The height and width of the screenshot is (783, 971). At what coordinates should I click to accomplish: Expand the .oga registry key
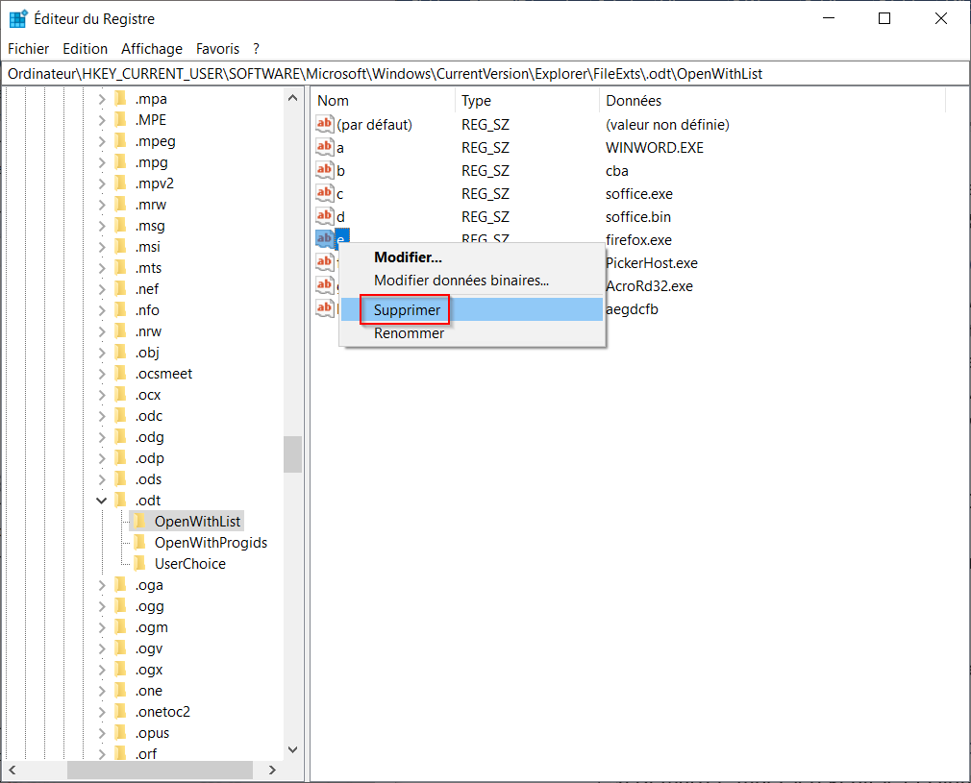click(x=102, y=585)
